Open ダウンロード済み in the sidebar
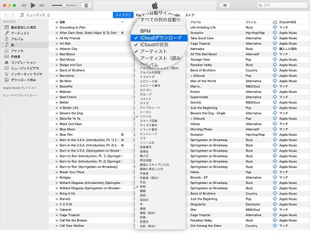The image size is (310, 235). (x=24, y=80)
